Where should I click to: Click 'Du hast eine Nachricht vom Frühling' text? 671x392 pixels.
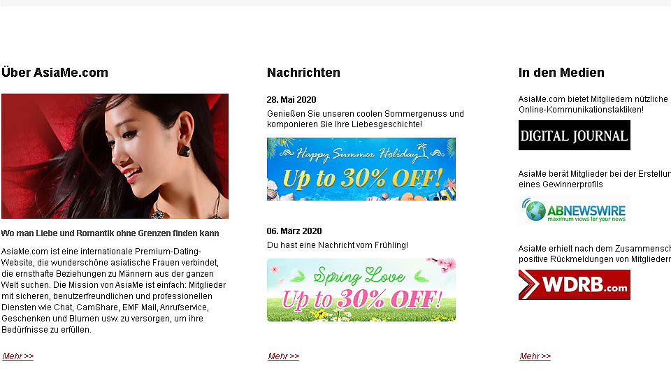[338, 245]
